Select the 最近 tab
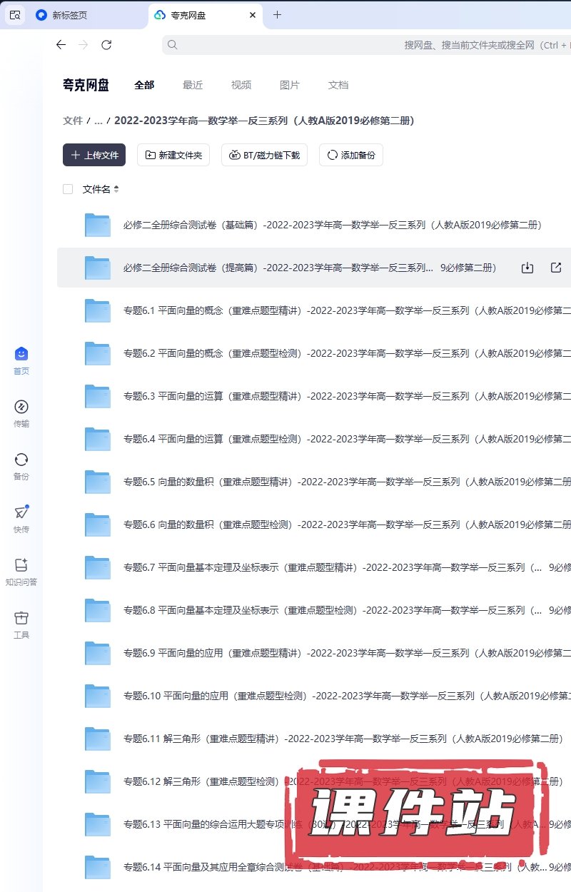The height and width of the screenshot is (892, 571). (x=193, y=85)
